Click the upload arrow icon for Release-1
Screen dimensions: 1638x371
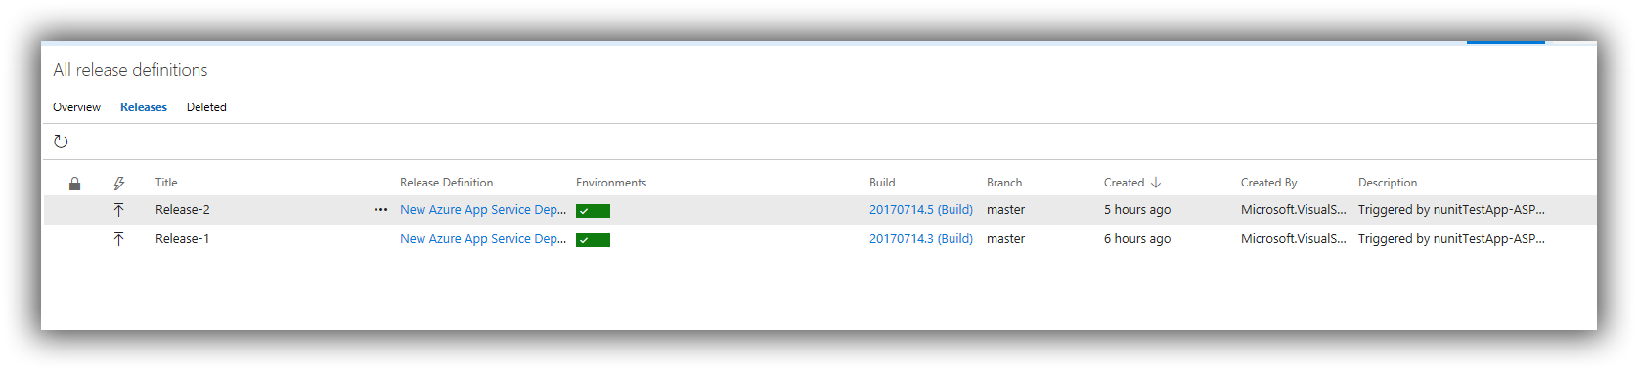[x=118, y=239]
